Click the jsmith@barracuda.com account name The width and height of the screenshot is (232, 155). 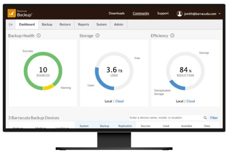coord(200,14)
